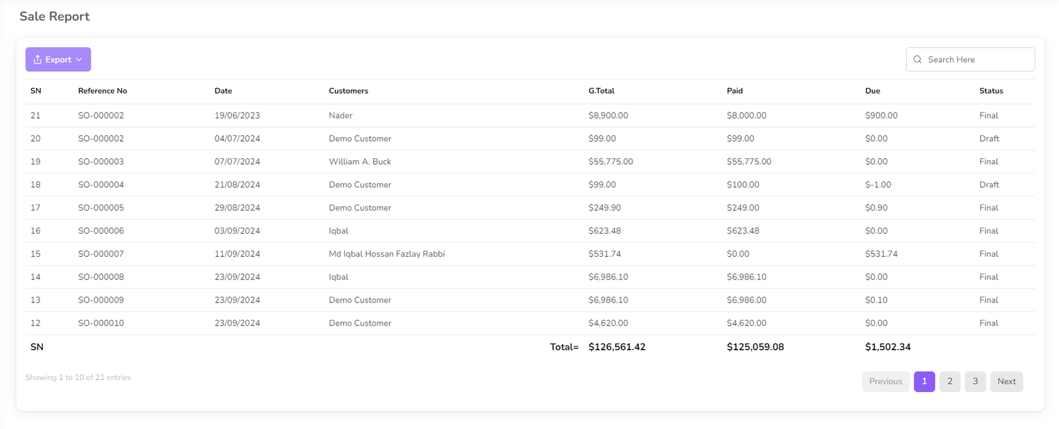Open the Export dropdown chevron

click(79, 60)
